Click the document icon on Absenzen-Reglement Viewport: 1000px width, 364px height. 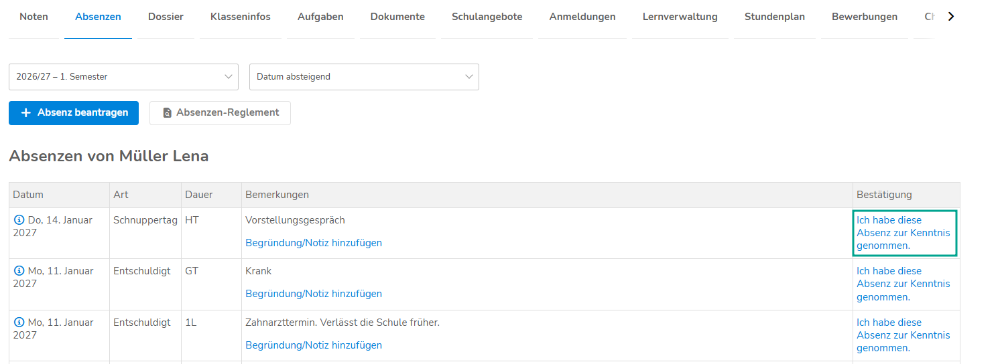pos(168,113)
